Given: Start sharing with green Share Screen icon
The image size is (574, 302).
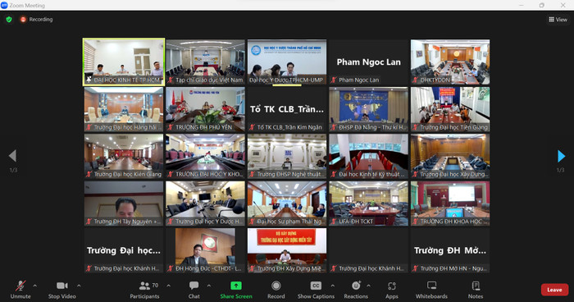Looking at the screenshot, I should coord(236,286).
